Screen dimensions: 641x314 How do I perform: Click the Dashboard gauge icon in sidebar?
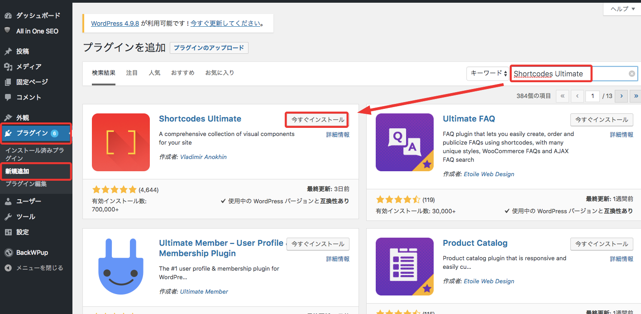[x=8, y=16]
